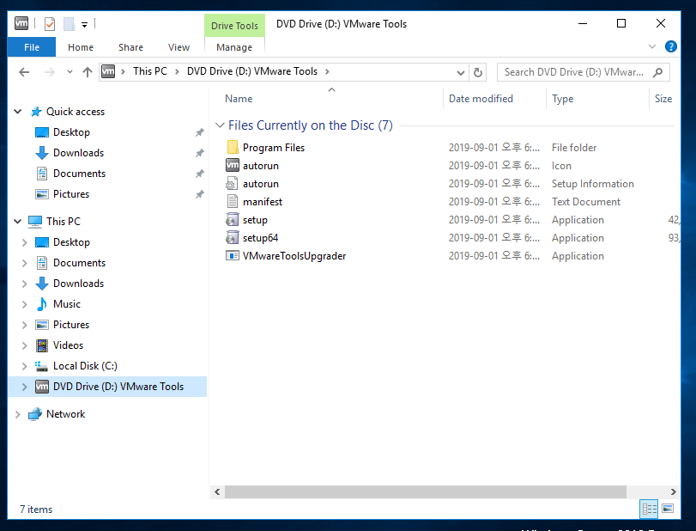Screen dimensions: 696x531
Task: Collapse the This PC tree node
Action: click(x=18, y=222)
